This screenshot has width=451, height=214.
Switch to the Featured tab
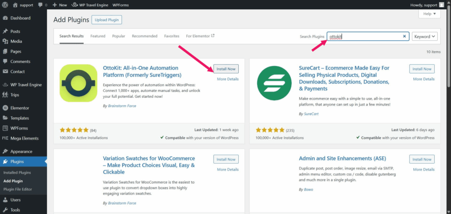click(x=98, y=36)
